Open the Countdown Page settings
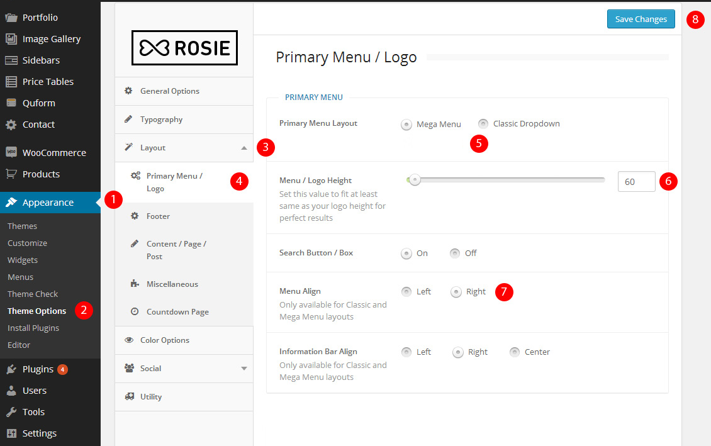 177,312
